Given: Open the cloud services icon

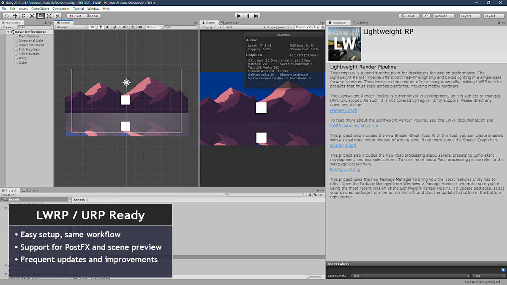Looking at the screenshot, I should 427,16.
